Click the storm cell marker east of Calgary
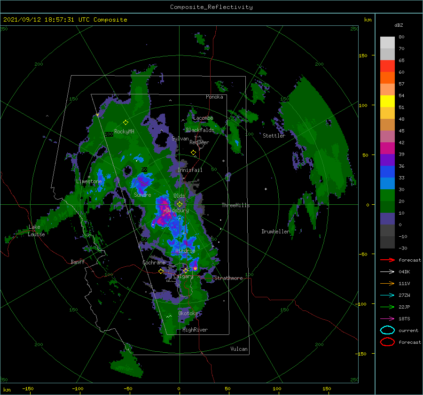Viewport: 423px width, 395px height. pos(195,268)
